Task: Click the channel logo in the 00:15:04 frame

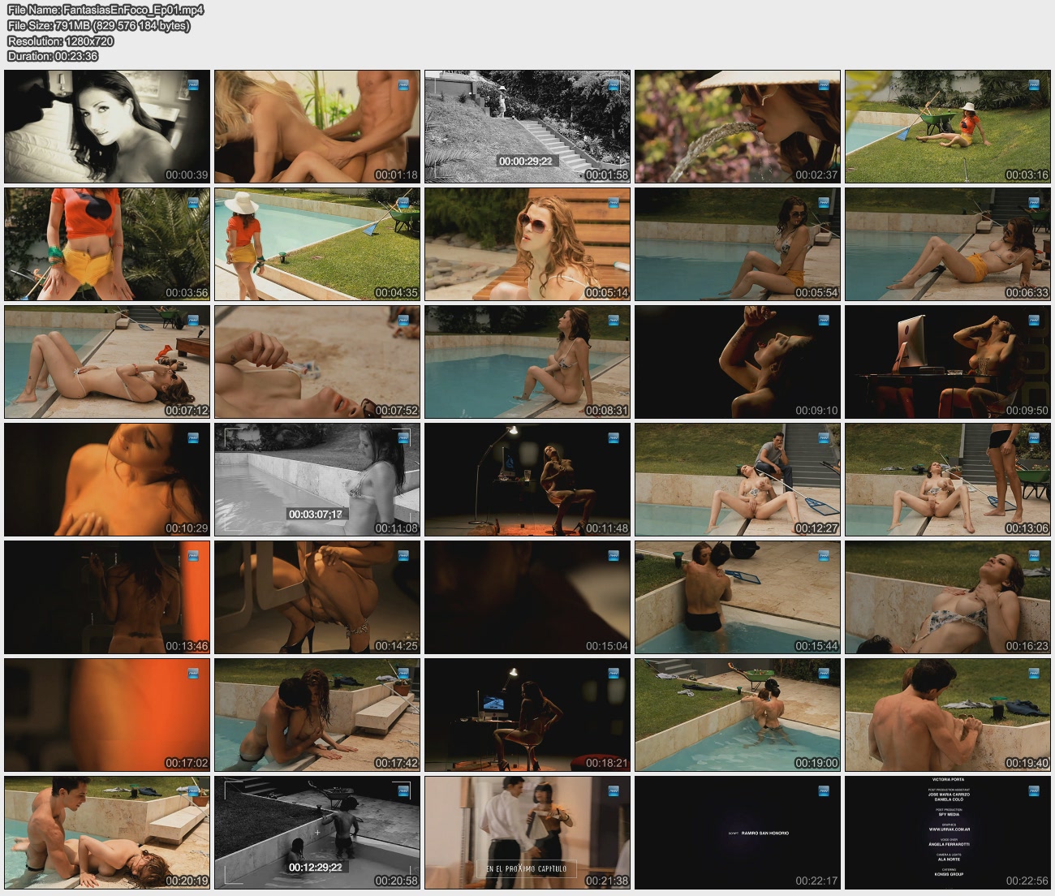Action: pyautogui.click(x=614, y=556)
